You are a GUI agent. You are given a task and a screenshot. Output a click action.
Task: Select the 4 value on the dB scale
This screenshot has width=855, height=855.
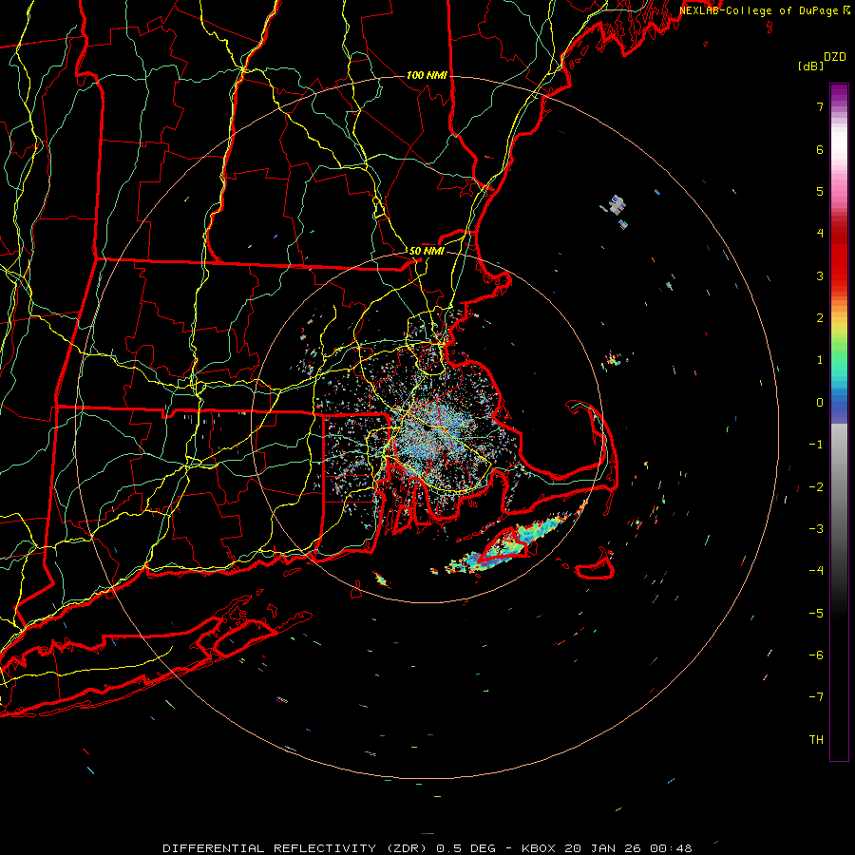(x=820, y=234)
